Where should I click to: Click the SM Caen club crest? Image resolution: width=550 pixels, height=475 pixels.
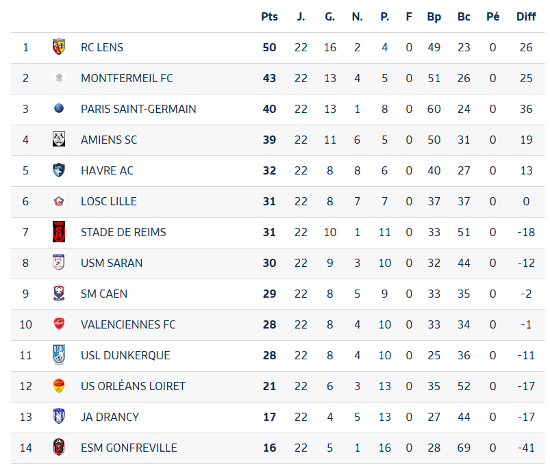59,293
